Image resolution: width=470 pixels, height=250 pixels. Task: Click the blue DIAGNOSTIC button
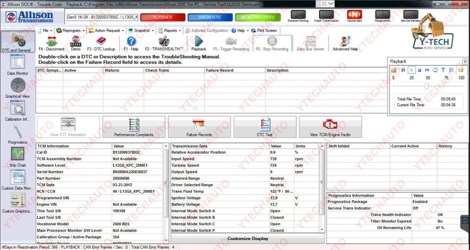[210, 17]
